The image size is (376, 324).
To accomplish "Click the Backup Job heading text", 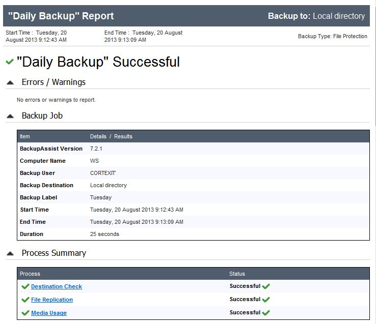I will (42, 115).
